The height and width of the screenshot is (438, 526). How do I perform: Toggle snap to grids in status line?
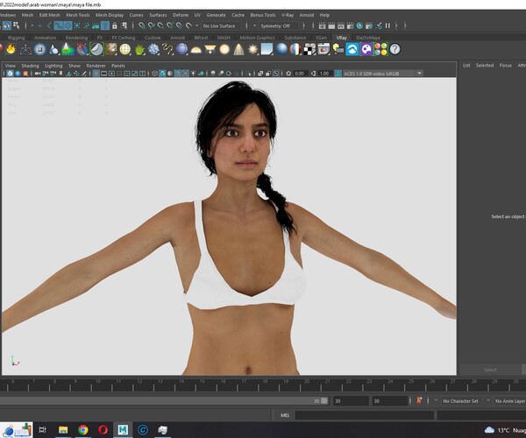142,25
